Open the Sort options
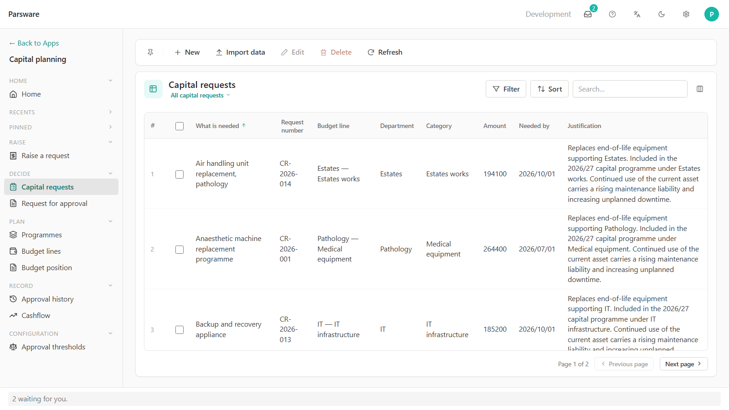 (549, 89)
